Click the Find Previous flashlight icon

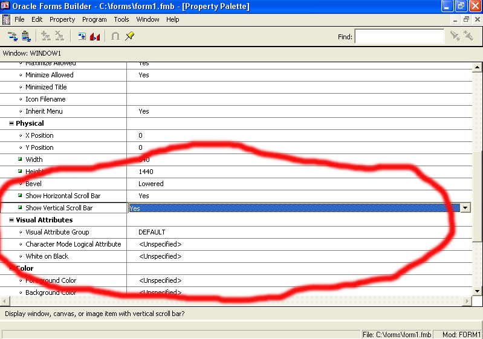click(469, 37)
